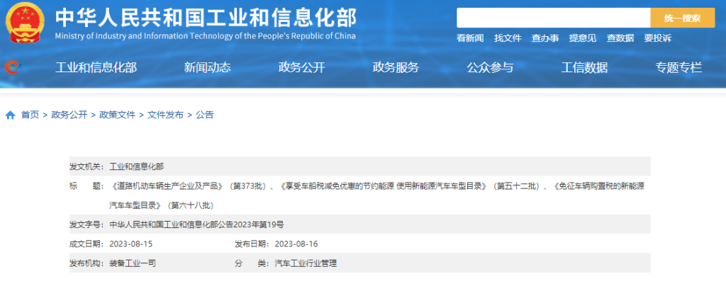Click the document number 公告2023年第19号
Image resolution: width=726 pixels, height=286 pixels.
[197, 225]
